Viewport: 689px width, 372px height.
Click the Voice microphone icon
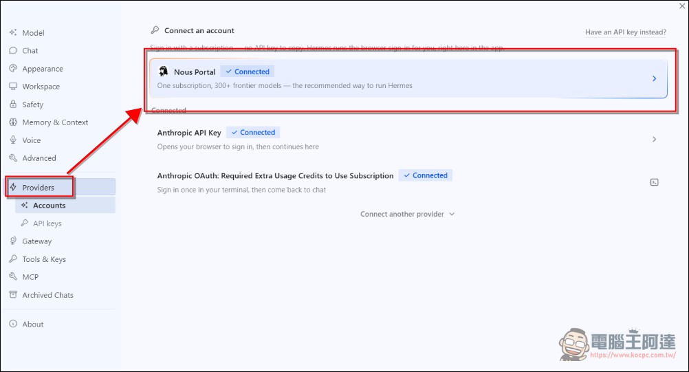pyautogui.click(x=13, y=140)
